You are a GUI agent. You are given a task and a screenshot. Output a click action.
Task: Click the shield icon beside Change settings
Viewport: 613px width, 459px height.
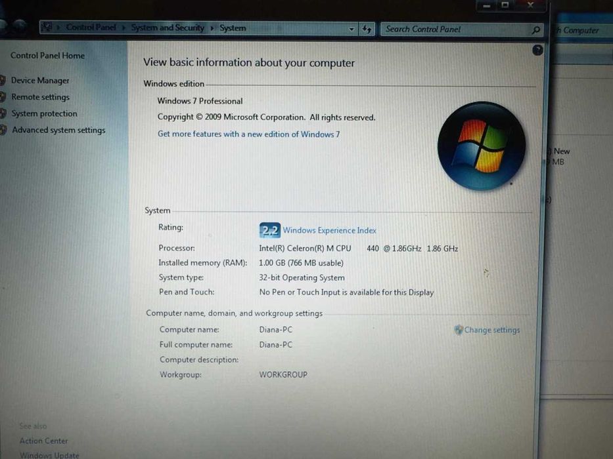458,330
